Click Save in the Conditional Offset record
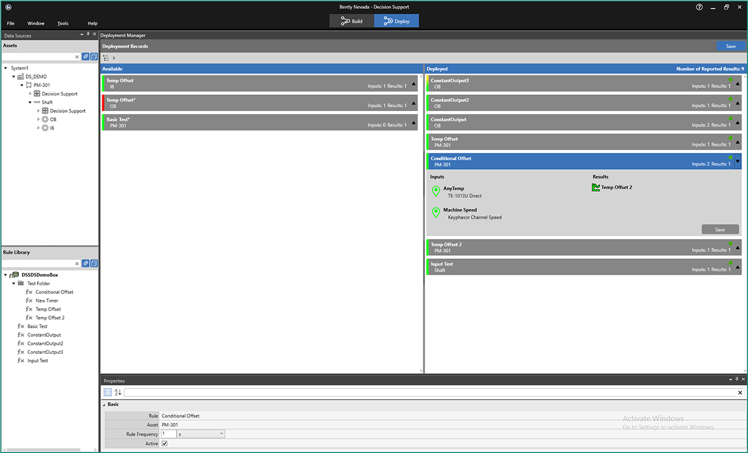 point(720,230)
